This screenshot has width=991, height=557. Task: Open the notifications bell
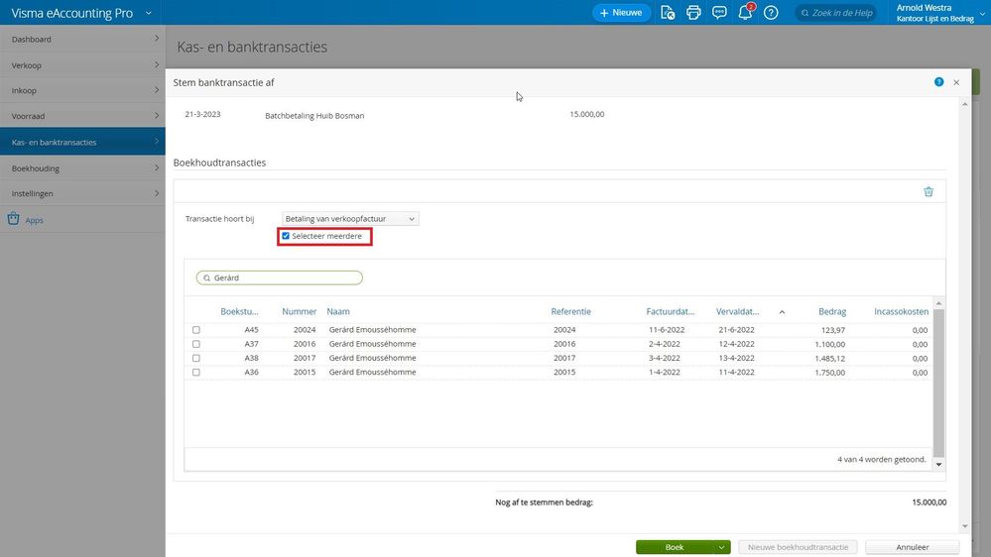click(x=745, y=13)
